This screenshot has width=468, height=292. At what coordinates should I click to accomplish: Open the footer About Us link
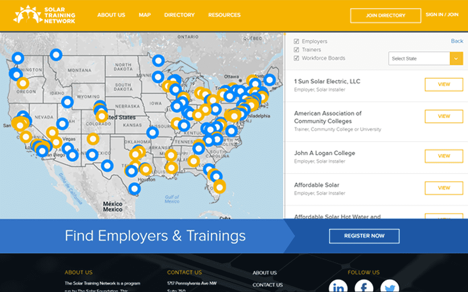(x=264, y=273)
